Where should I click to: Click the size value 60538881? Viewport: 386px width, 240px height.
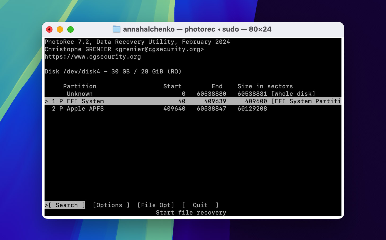pyautogui.click(x=252, y=94)
